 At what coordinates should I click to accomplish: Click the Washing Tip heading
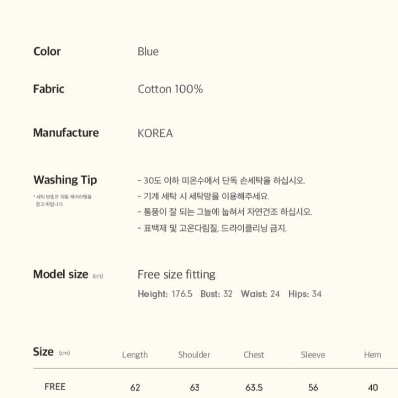tap(65, 180)
